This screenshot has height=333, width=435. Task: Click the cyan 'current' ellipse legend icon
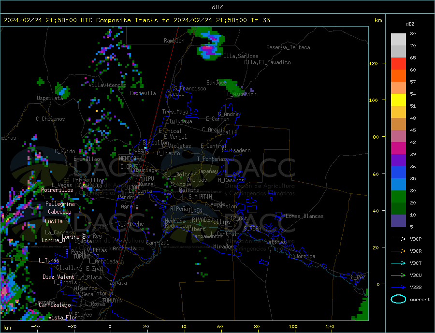398,299
